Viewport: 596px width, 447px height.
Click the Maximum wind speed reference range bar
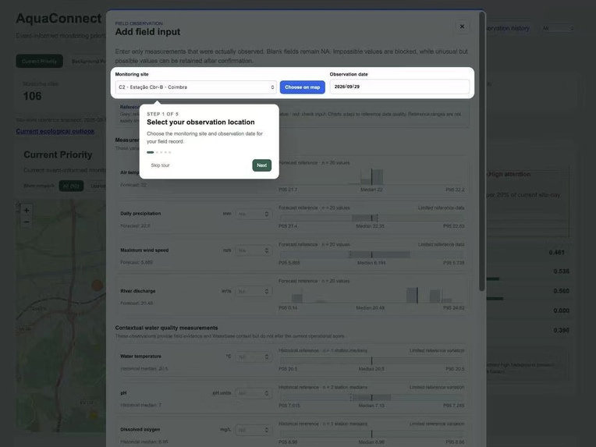[x=372, y=254]
